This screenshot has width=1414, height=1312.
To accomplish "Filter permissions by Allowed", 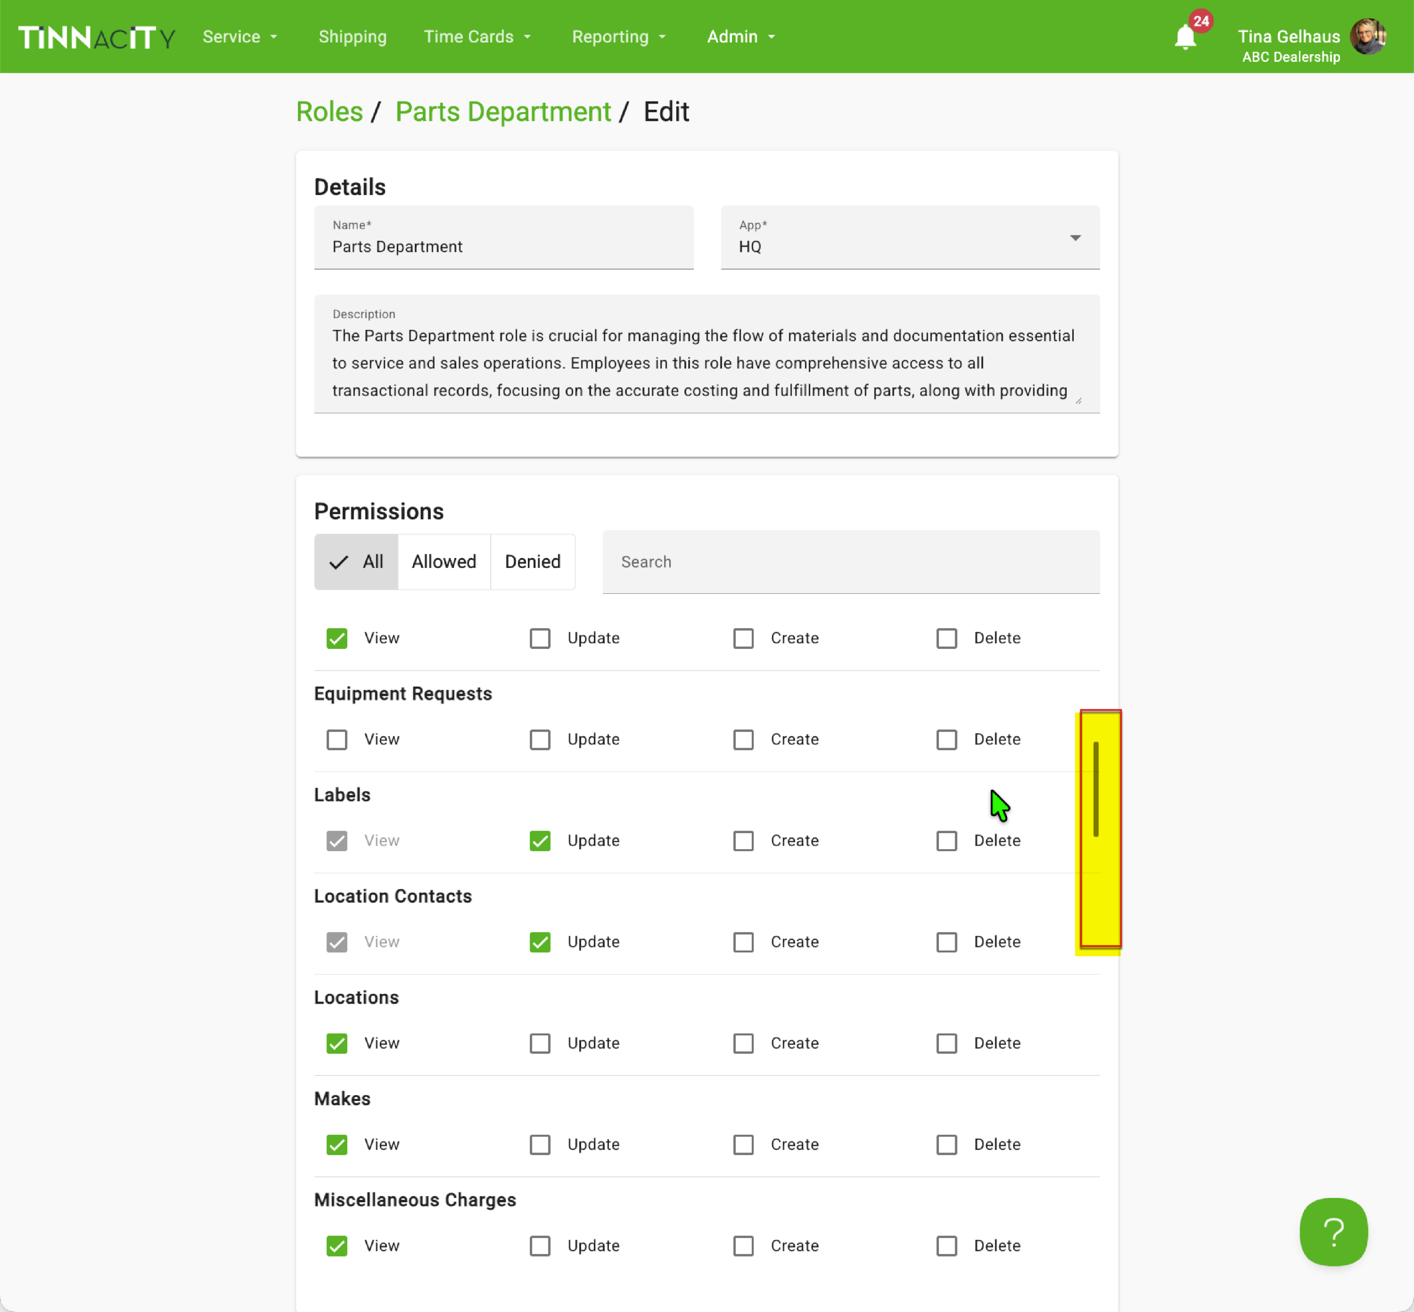I will click(444, 562).
